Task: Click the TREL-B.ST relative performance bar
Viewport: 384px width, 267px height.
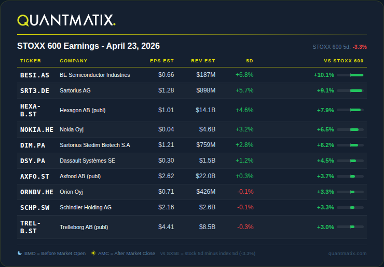Action: (350, 227)
